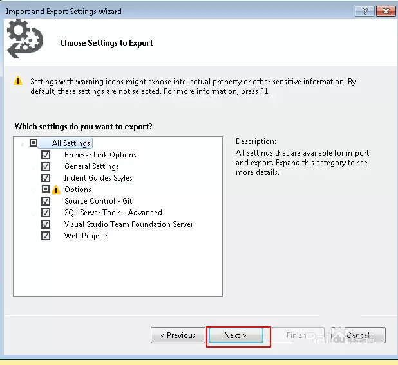This screenshot has width=398, height=365.
Task: Toggle the All Settings root checkbox
Action: point(33,143)
